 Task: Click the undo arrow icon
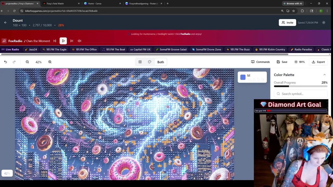[5, 62]
